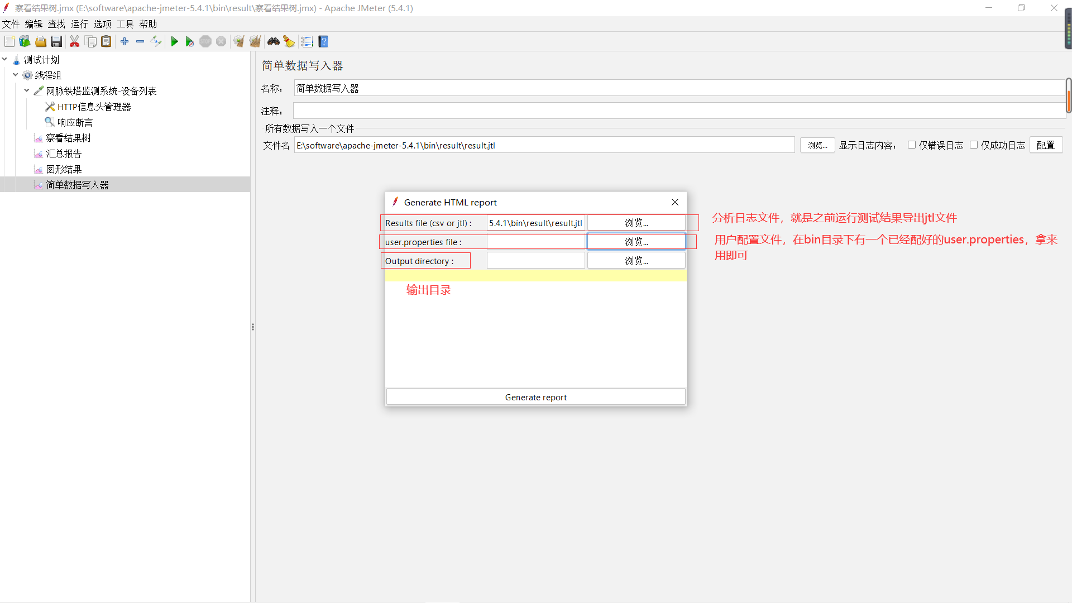The width and height of the screenshot is (1072, 603).
Task: Select 测试计划 in the tree
Action: click(x=41, y=60)
